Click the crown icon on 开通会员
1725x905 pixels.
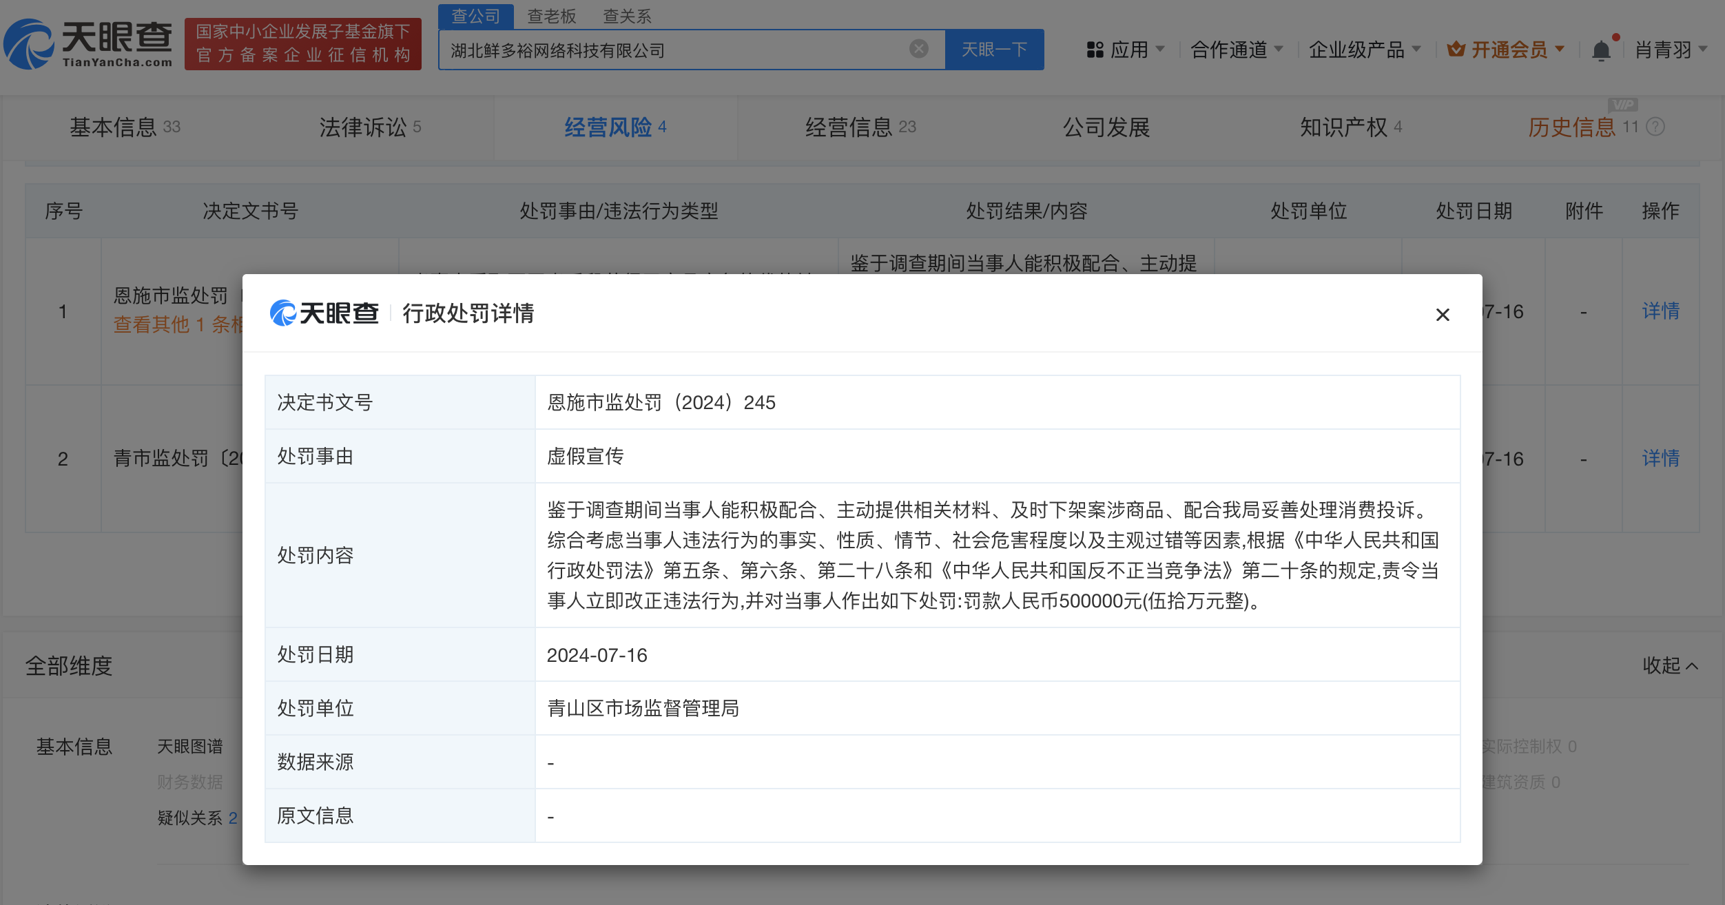(x=1456, y=49)
